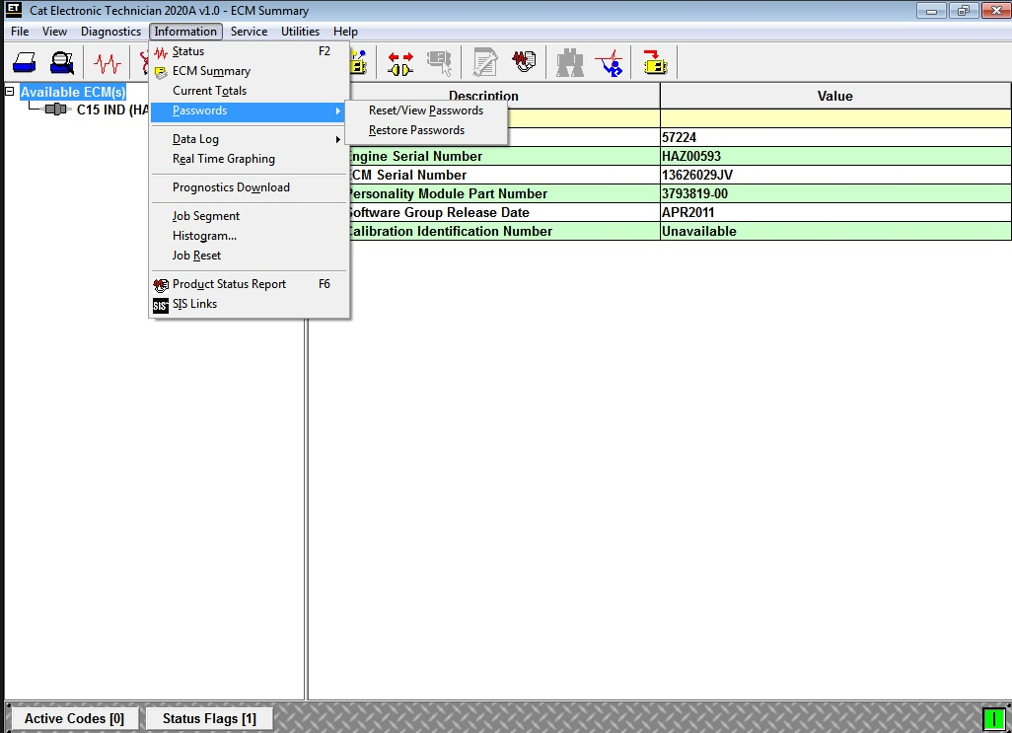Choose Reset/View Passwords submenu item
The width and height of the screenshot is (1012, 733).
tap(426, 110)
